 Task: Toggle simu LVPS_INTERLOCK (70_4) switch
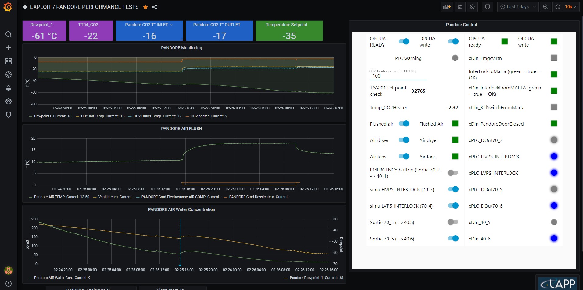pos(453,205)
